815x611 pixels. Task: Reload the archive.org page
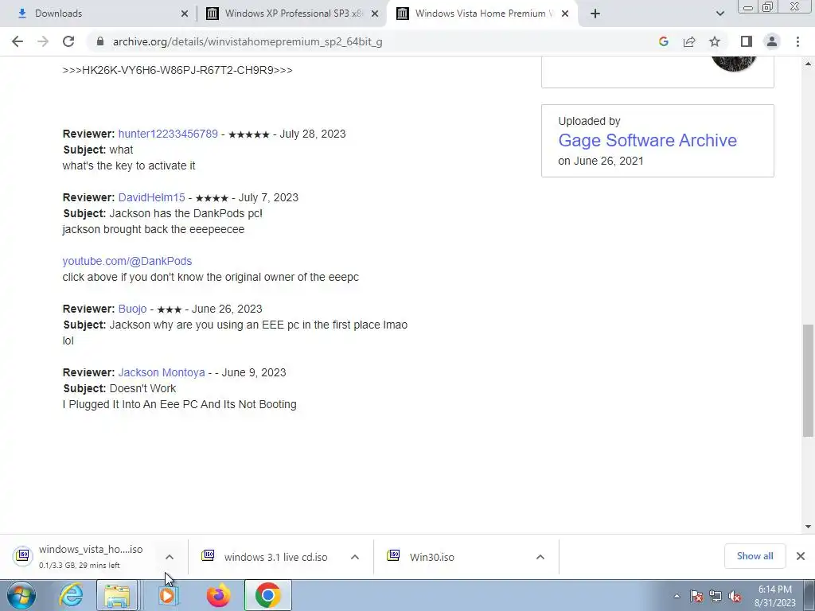68,41
